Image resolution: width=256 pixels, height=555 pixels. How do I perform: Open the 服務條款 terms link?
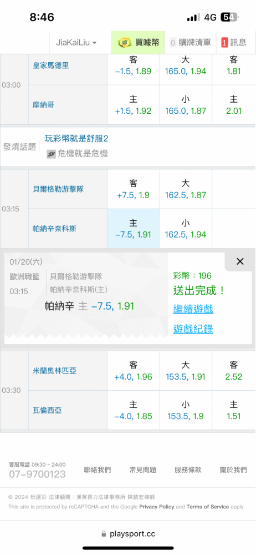click(188, 470)
